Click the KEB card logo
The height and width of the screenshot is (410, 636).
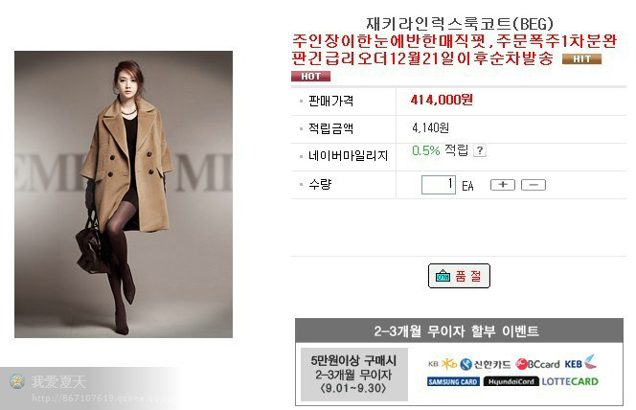[580, 362]
